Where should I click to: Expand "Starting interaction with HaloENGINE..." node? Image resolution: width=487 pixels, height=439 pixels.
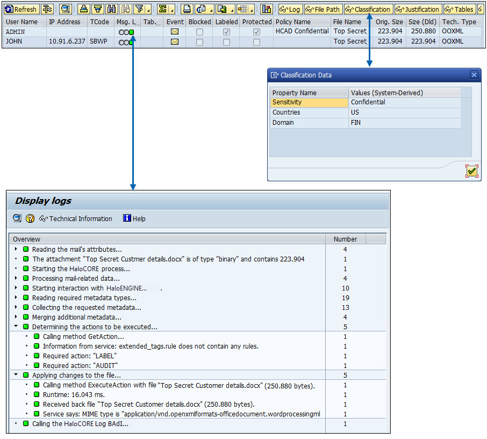pyautogui.click(x=16, y=288)
